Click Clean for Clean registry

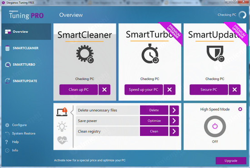coord(154,131)
